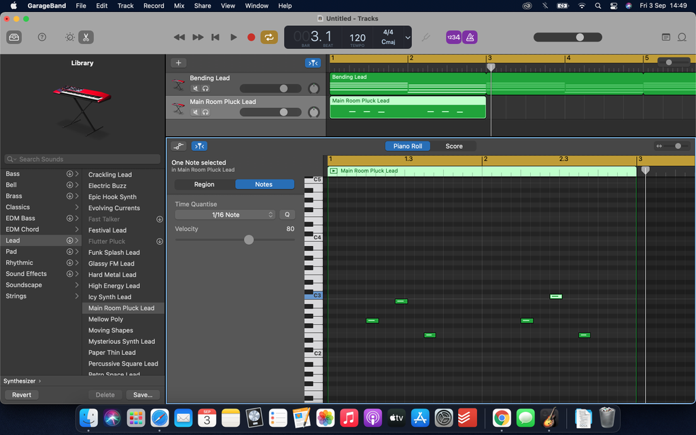The height and width of the screenshot is (435, 696).
Task: Download EDM Bass sounds icon
Action: pyautogui.click(x=70, y=218)
